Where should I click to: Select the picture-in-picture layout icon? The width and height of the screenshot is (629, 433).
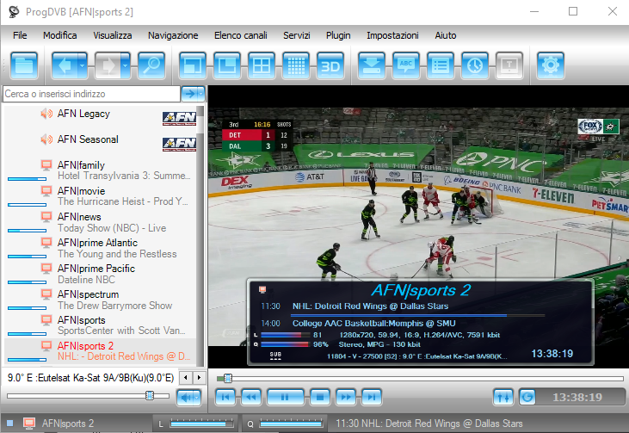(x=227, y=65)
